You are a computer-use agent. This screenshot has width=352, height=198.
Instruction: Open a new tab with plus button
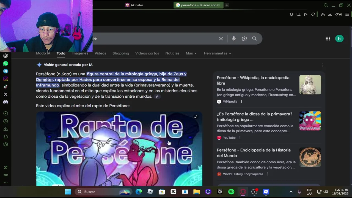227,5
